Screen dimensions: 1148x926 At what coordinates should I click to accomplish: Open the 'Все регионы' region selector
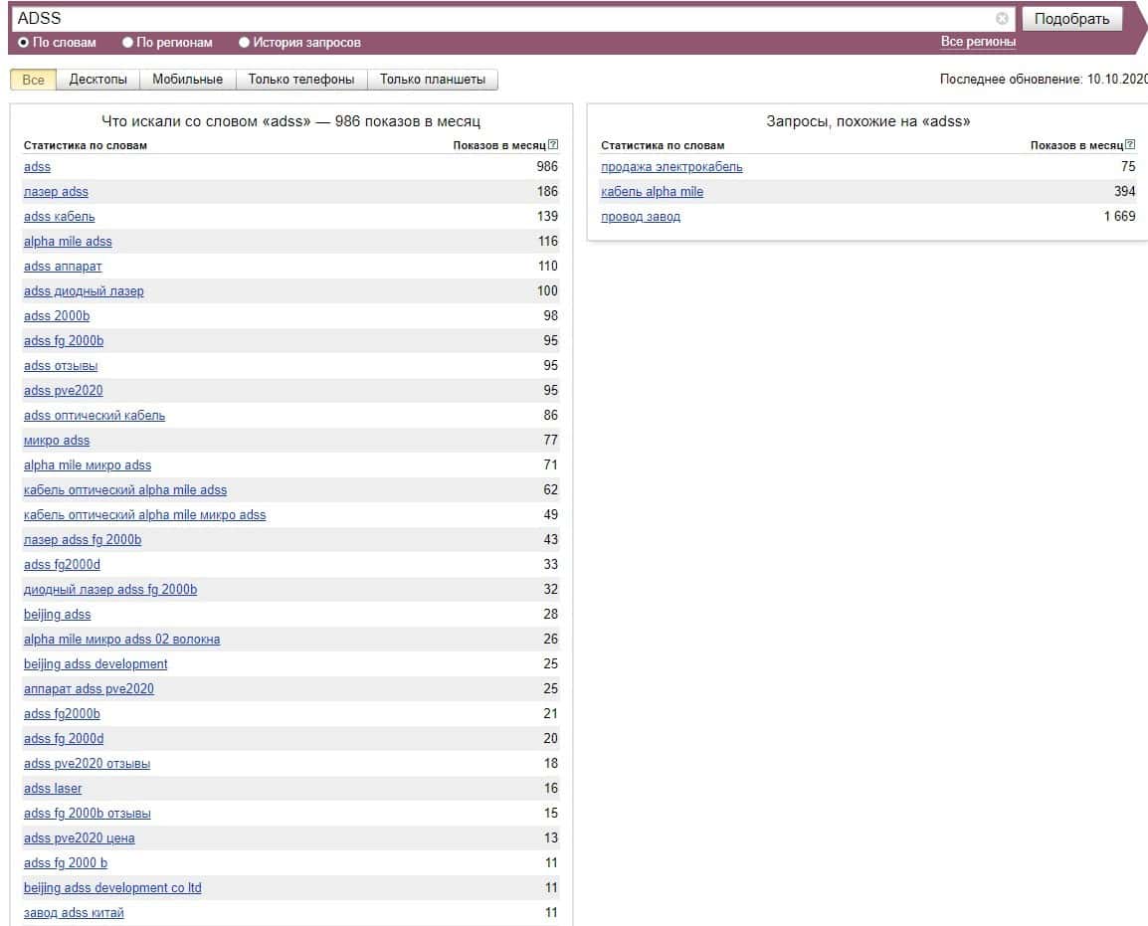[978, 42]
